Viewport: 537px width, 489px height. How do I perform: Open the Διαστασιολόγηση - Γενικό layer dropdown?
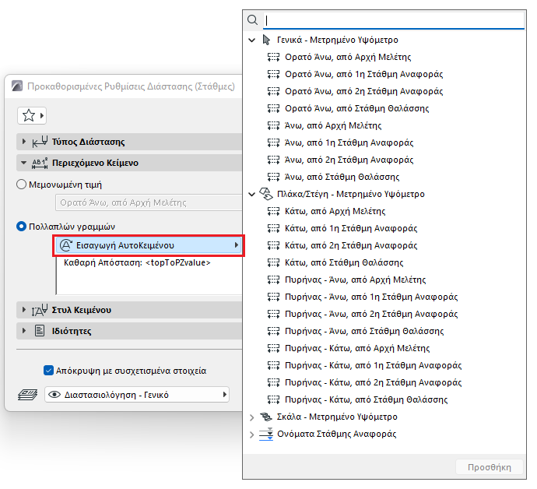137,395
